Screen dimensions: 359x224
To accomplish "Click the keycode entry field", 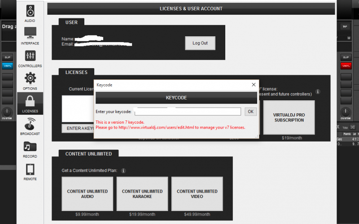I will pyautogui.click(x=188, y=112).
